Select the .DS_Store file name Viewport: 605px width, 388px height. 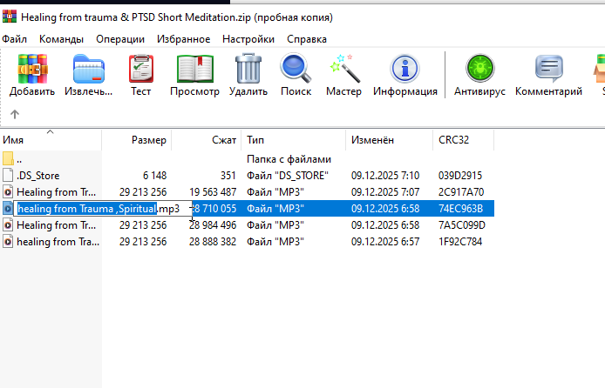[37, 176]
